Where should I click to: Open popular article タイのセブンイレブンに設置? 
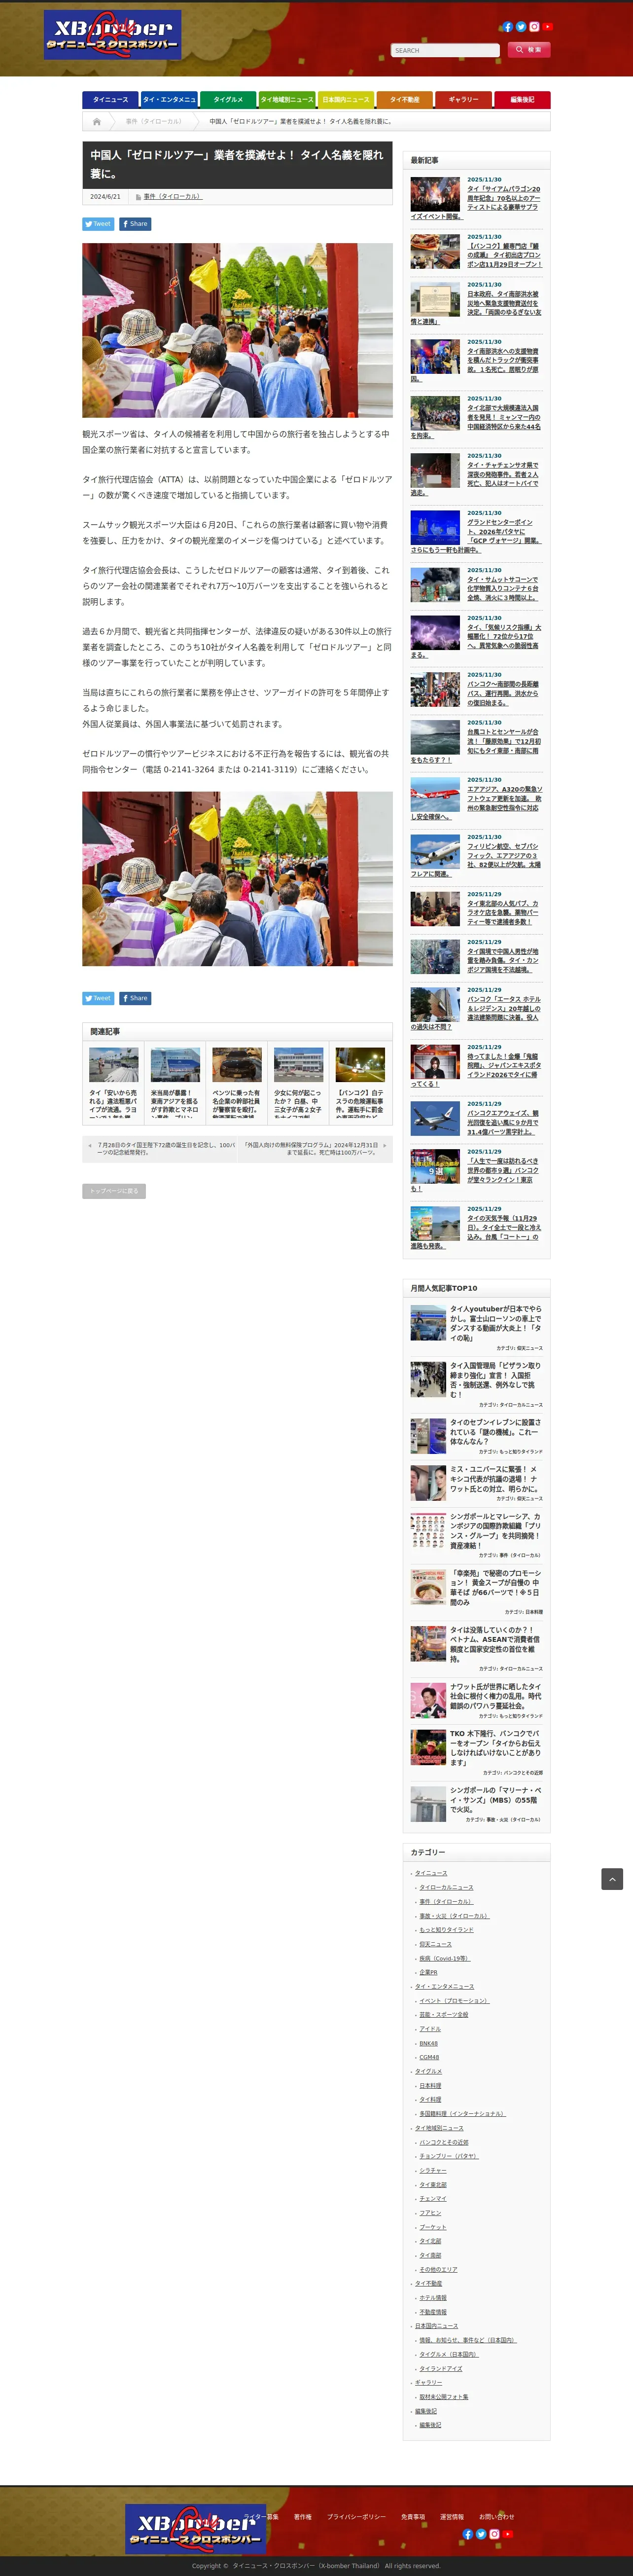point(495,1431)
